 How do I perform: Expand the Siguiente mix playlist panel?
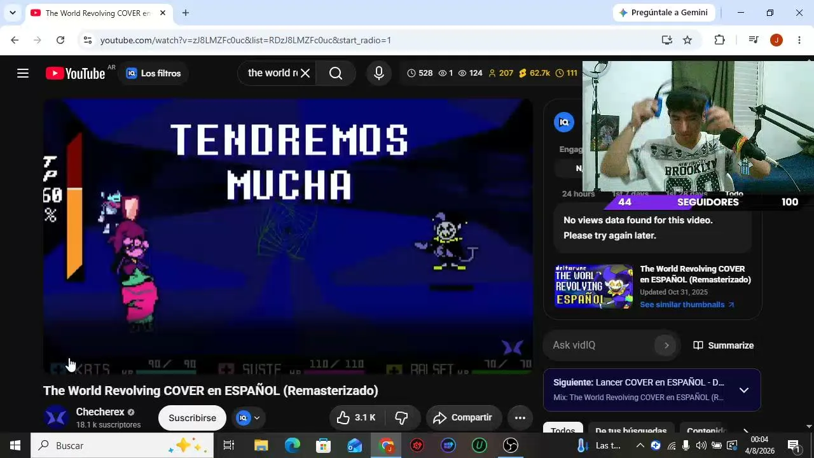(x=744, y=390)
